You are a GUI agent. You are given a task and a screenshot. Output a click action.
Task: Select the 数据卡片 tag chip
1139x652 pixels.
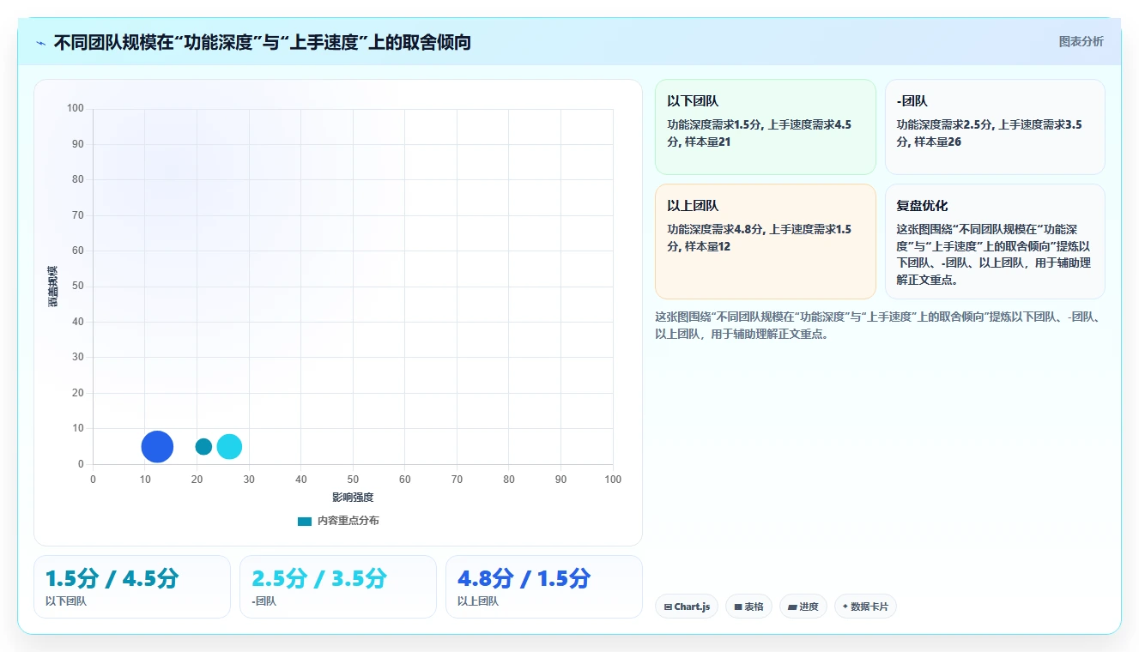coord(865,607)
